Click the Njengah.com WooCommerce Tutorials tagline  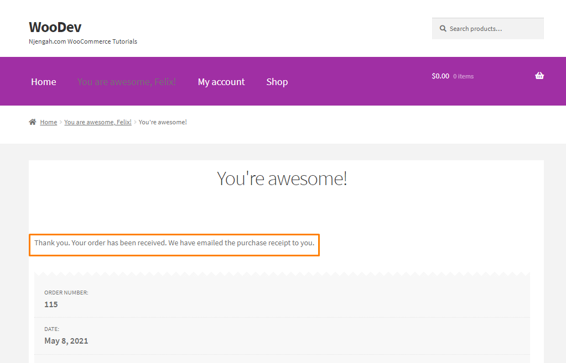[x=82, y=41]
